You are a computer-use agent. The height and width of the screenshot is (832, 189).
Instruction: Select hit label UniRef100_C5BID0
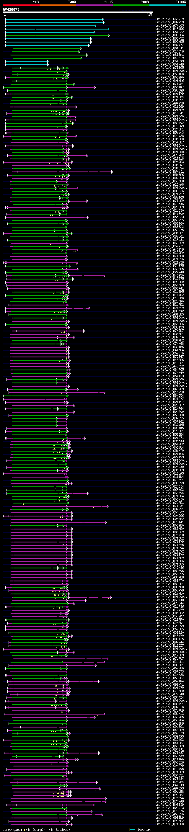tap(170, 74)
